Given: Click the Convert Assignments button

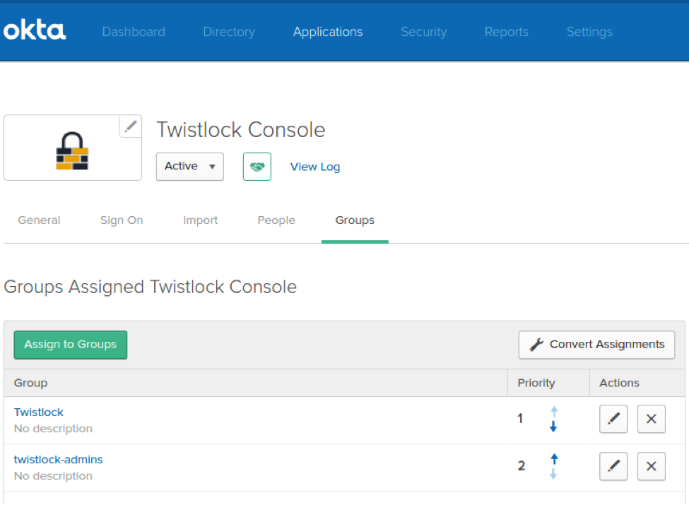Looking at the screenshot, I should click(596, 345).
